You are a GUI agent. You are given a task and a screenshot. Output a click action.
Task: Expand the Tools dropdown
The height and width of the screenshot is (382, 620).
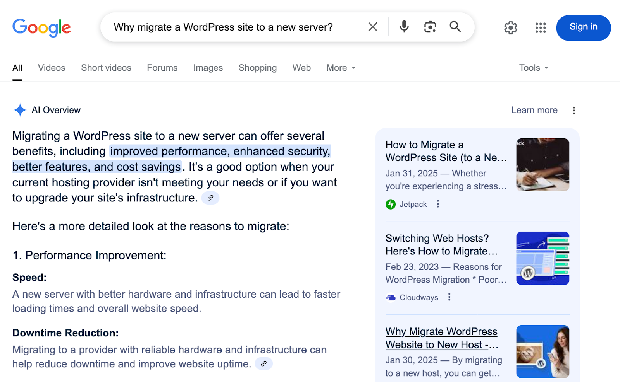click(534, 68)
